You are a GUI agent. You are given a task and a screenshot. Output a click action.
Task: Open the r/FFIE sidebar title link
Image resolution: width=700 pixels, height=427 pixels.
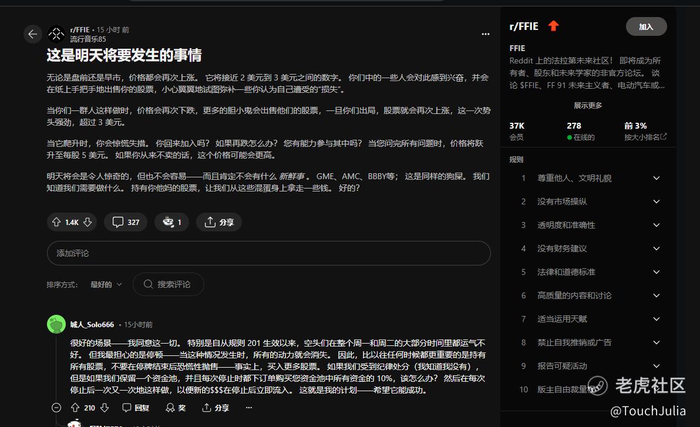tap(524, 26)
